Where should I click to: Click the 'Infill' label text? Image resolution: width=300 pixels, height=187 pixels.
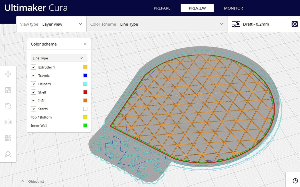tap(42, 101)
